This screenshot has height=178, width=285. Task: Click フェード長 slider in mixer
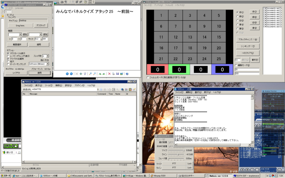coord(176,158)
